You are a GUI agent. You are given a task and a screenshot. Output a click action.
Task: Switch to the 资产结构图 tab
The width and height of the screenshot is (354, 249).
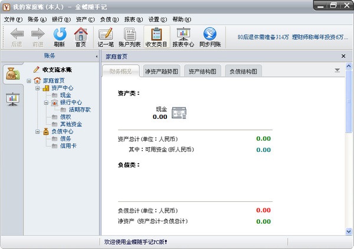pyautogui.click(x=202, y=71)
